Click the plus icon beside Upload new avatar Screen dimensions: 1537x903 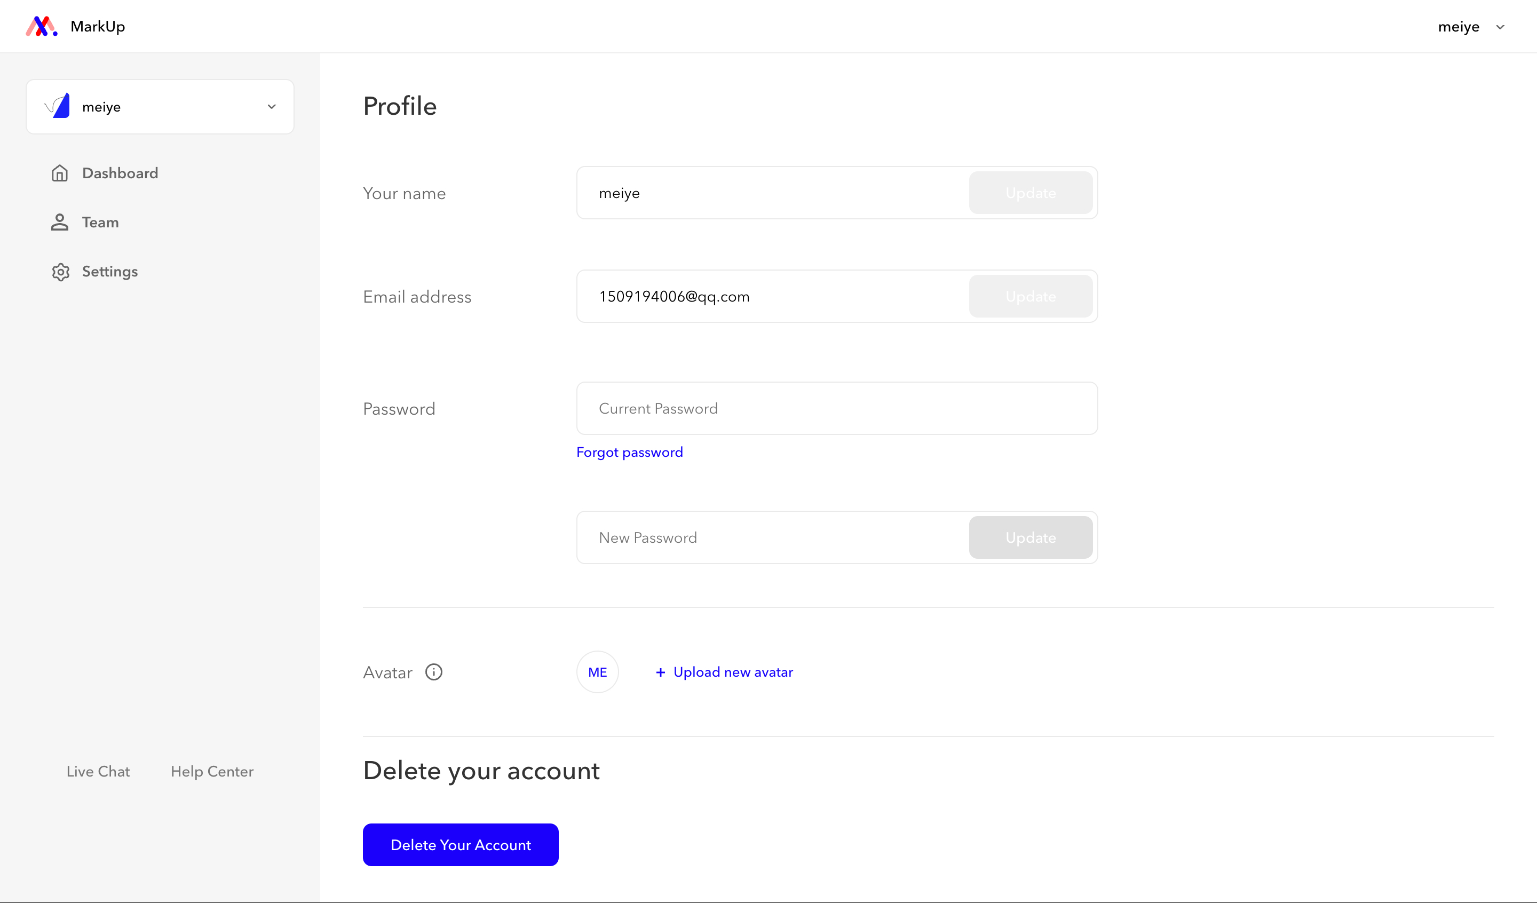coord(660,672)
